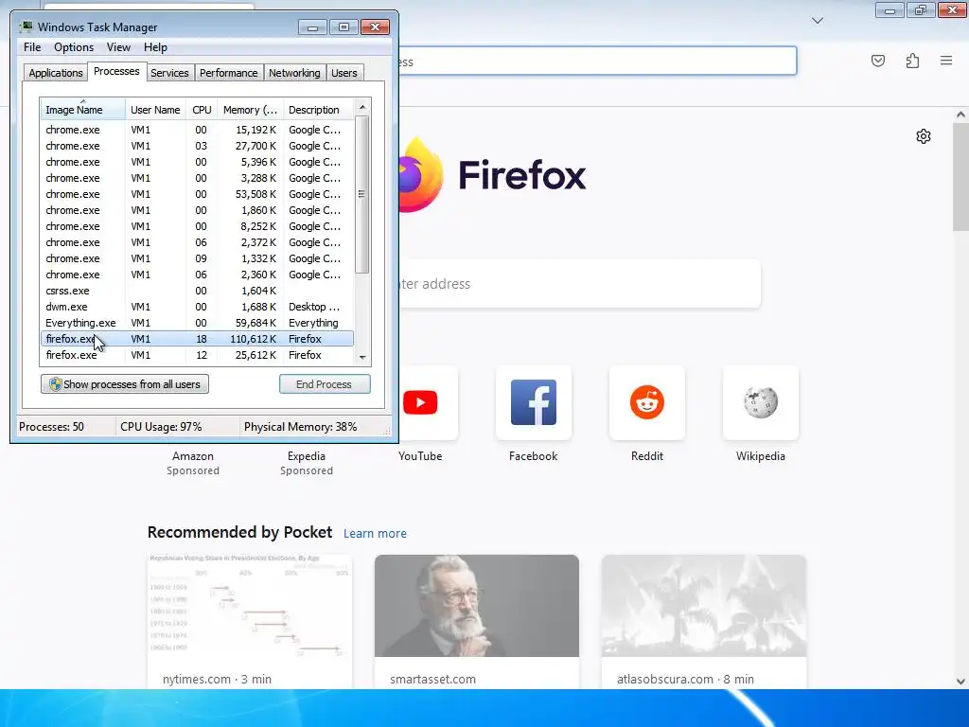Select chrome.exe row using 27,700 K
Screen dimensions: 969x727
tap(197, 146)
